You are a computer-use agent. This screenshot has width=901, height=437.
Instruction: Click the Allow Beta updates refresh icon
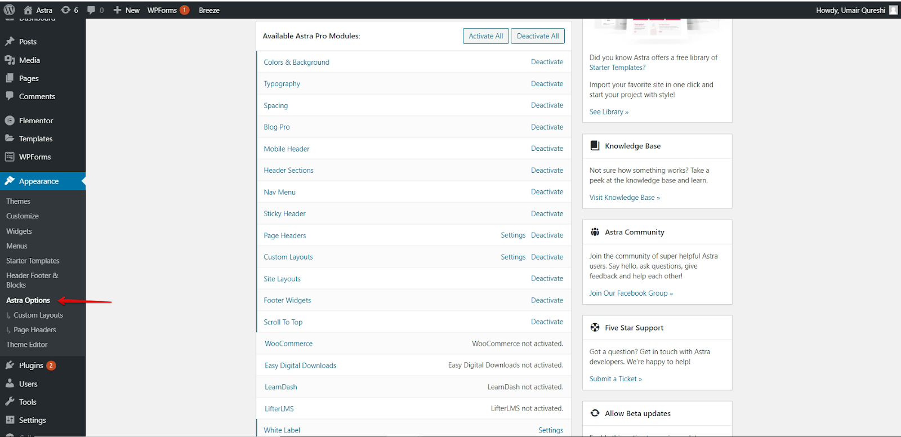point(595,413)
